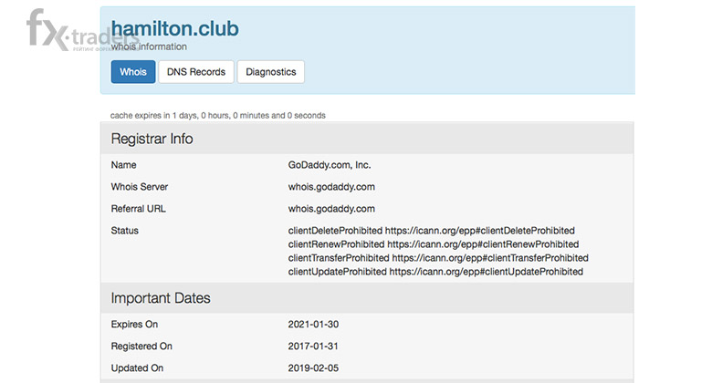Select the Registered On date 2017-01-31

[x=313, y=347]
